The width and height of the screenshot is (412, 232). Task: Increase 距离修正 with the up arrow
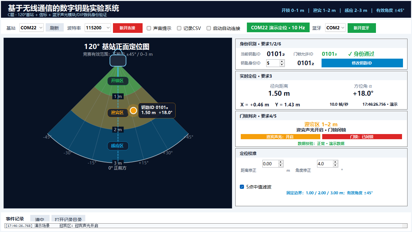281,162
